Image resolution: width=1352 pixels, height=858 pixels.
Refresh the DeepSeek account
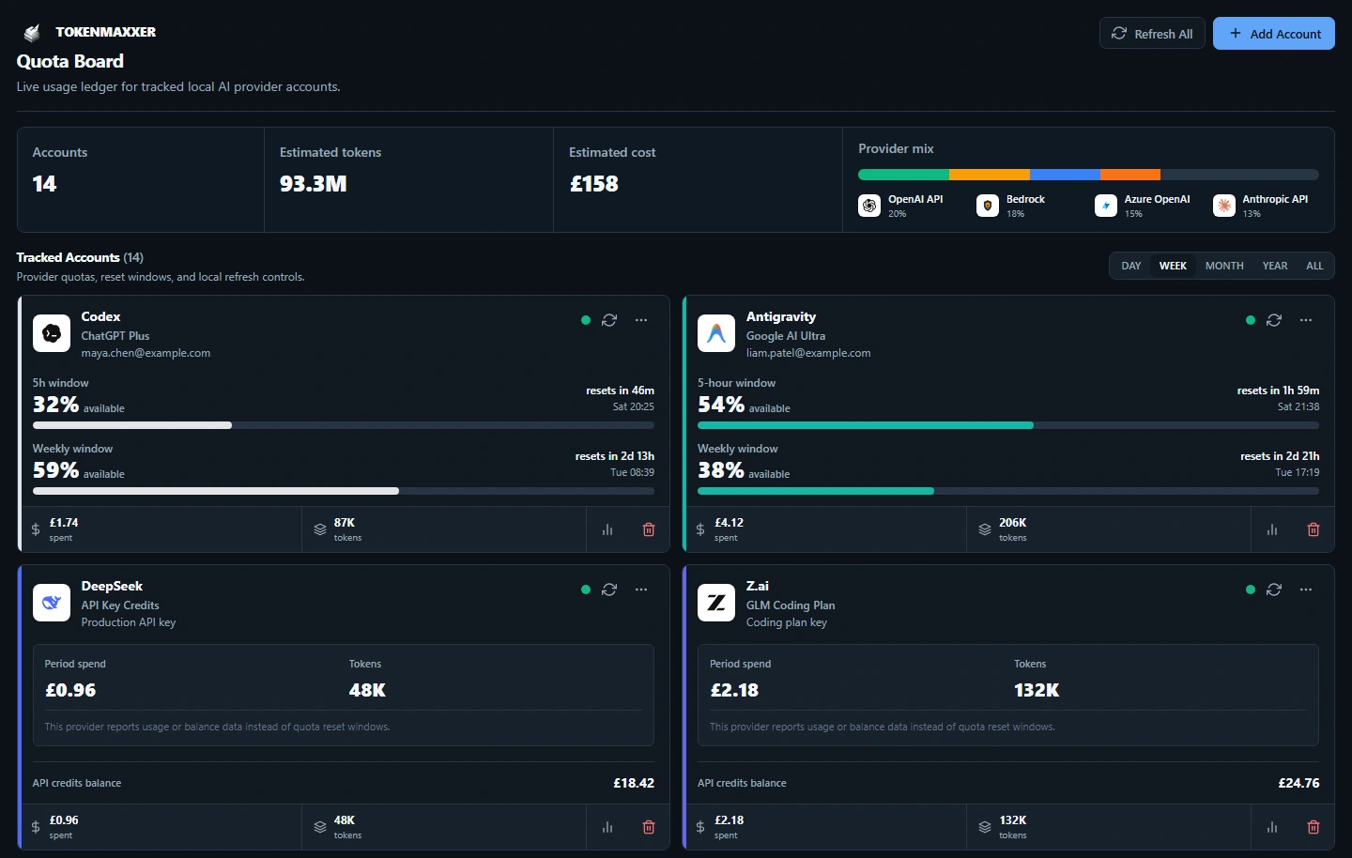609,590
